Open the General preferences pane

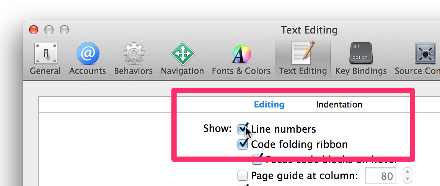click(46, 59)
